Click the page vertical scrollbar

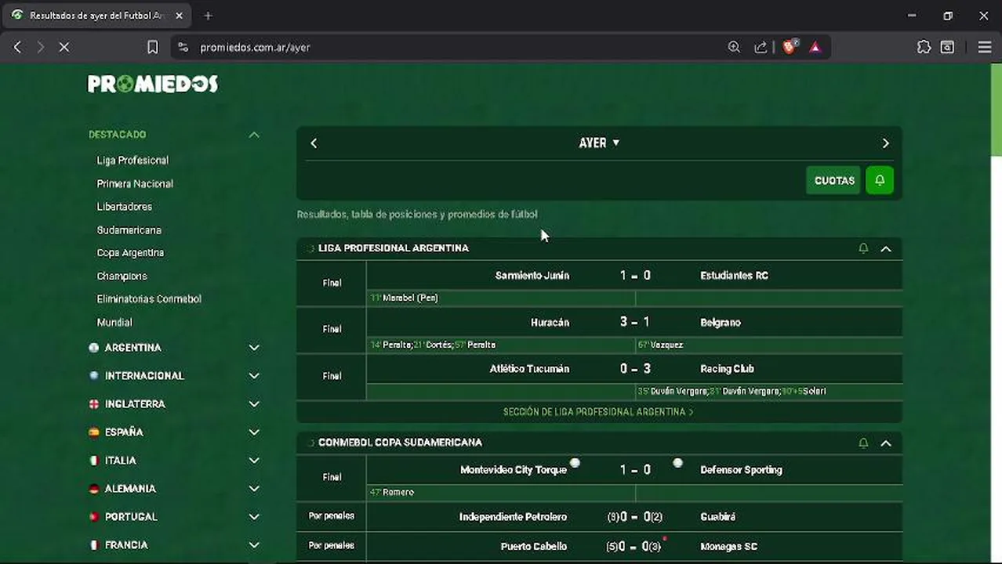point(996,110)
